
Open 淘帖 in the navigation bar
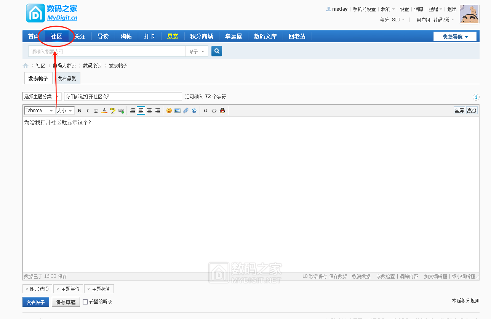point(126,36)
